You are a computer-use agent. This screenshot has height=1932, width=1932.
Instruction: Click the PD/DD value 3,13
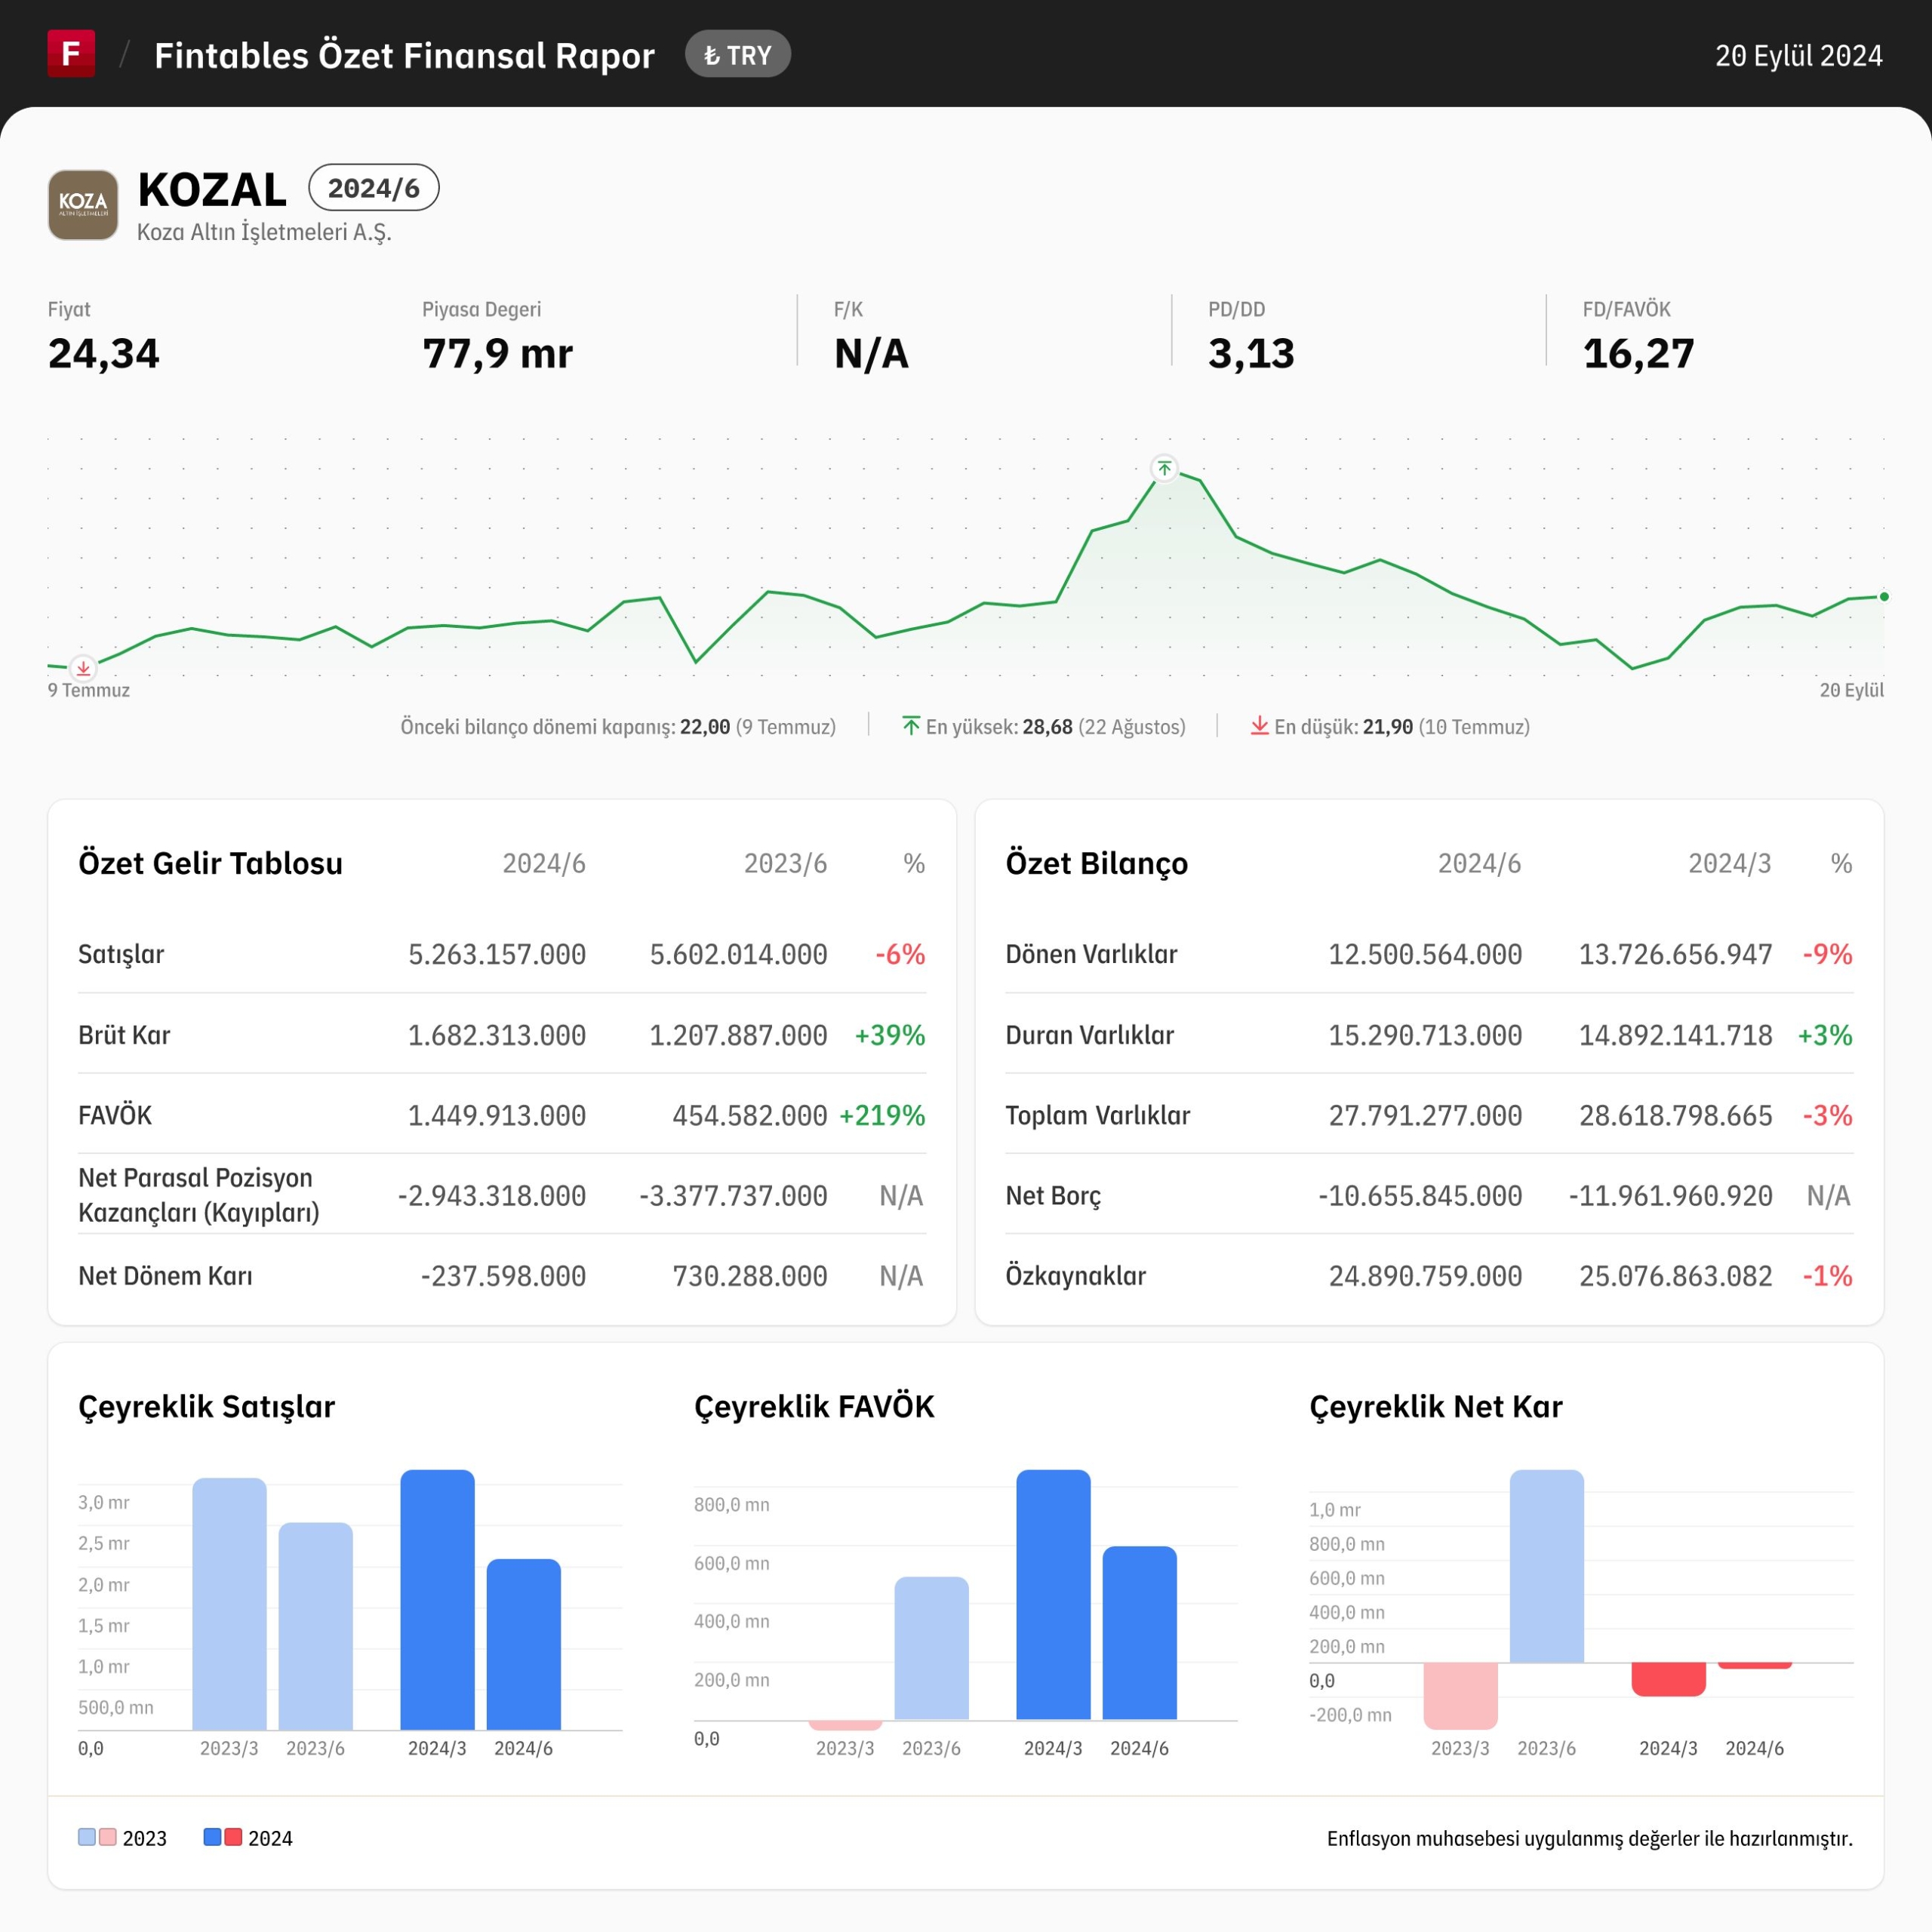click(1251, 353)
